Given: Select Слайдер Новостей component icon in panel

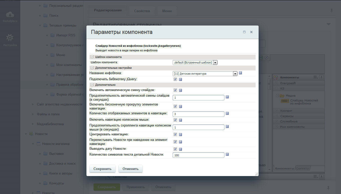Looking at the screenshot, I should pyautogui.click(x=285, y=101).
